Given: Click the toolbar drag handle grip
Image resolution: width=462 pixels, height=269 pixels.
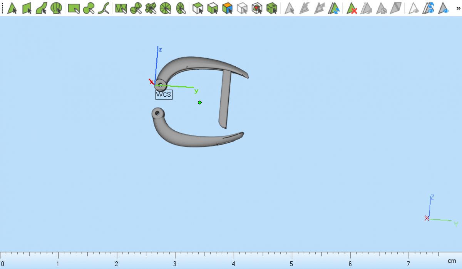Looking at the screenshot, I should pos(2,8).
